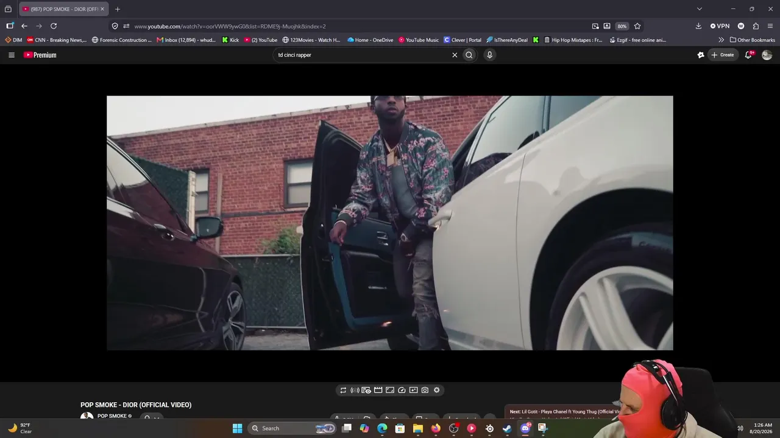780x438 pixels.
Task: Open the Kick bookmark
Action: pos(230,40)
